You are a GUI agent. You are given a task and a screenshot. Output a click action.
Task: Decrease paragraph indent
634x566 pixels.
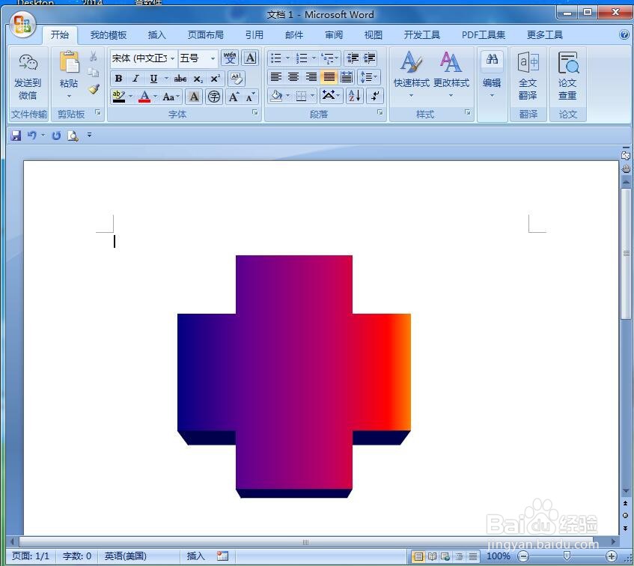[353, 58]
